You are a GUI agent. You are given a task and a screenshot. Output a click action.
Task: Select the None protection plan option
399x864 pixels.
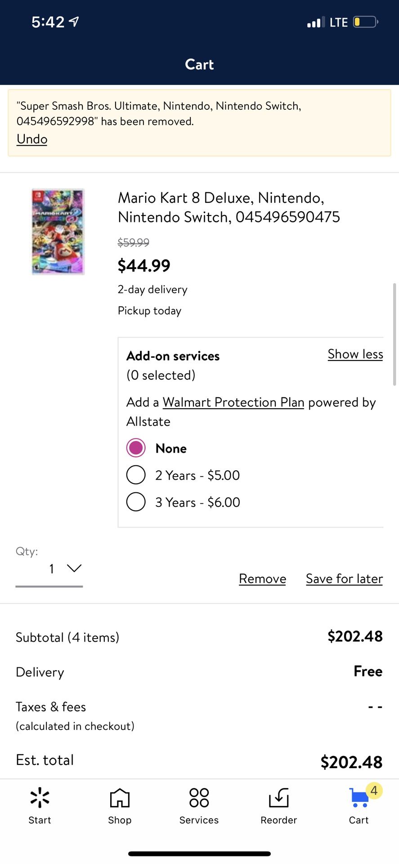tap(136, 448)
